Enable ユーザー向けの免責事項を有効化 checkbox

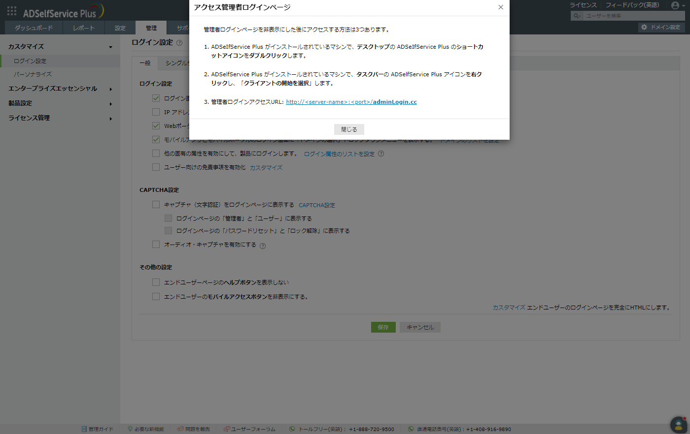pos(156,167)
